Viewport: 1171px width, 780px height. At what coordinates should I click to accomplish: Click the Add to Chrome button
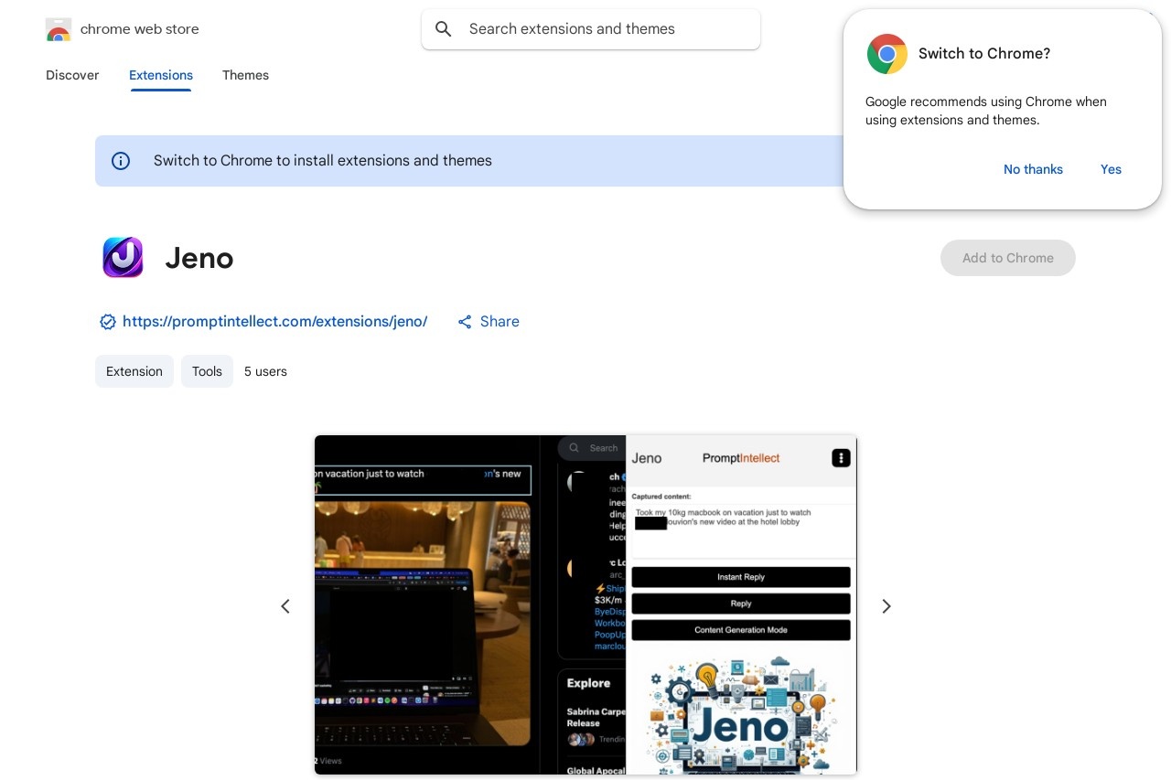click(x=1008, y=258)
